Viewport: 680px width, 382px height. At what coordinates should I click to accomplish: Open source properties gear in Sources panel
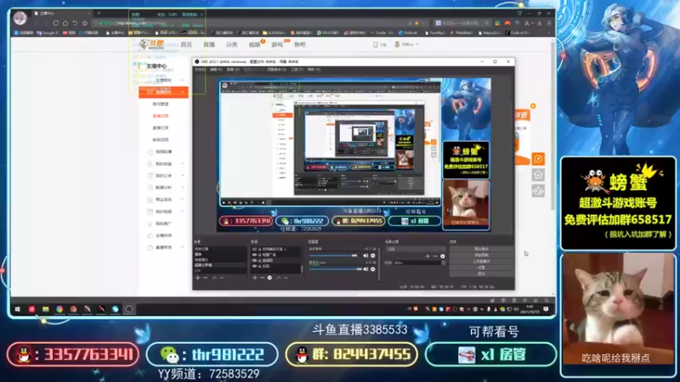pos(269,278)
